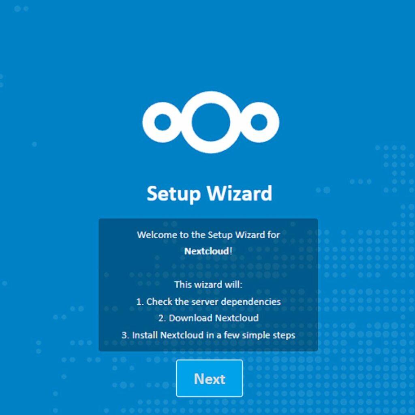Click the word Download in step two

click(190, 318)
